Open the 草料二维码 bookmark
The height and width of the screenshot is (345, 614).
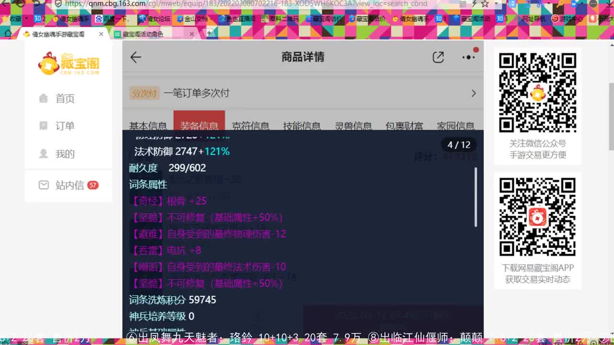[x=280, y=19]
